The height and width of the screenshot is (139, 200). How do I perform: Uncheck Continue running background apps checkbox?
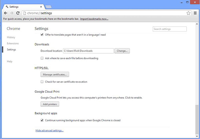(42, 120)
